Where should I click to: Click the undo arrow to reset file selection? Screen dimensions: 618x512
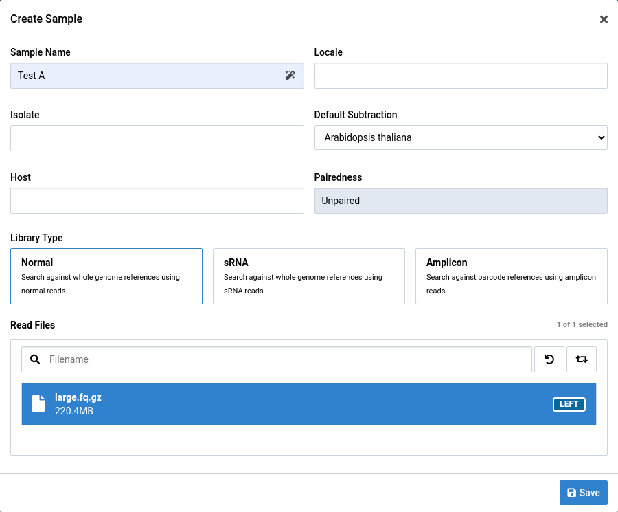tap(549, 359)
